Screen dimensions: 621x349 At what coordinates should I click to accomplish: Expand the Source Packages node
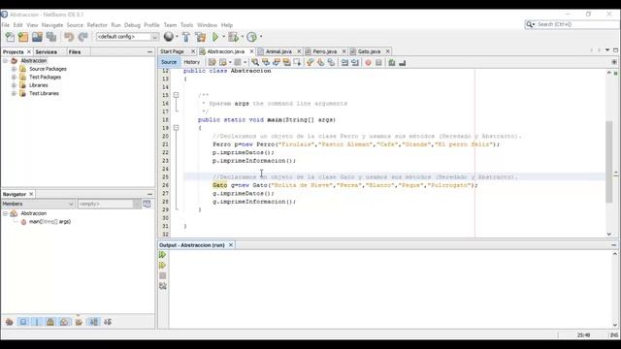click(x=14, y=69)
